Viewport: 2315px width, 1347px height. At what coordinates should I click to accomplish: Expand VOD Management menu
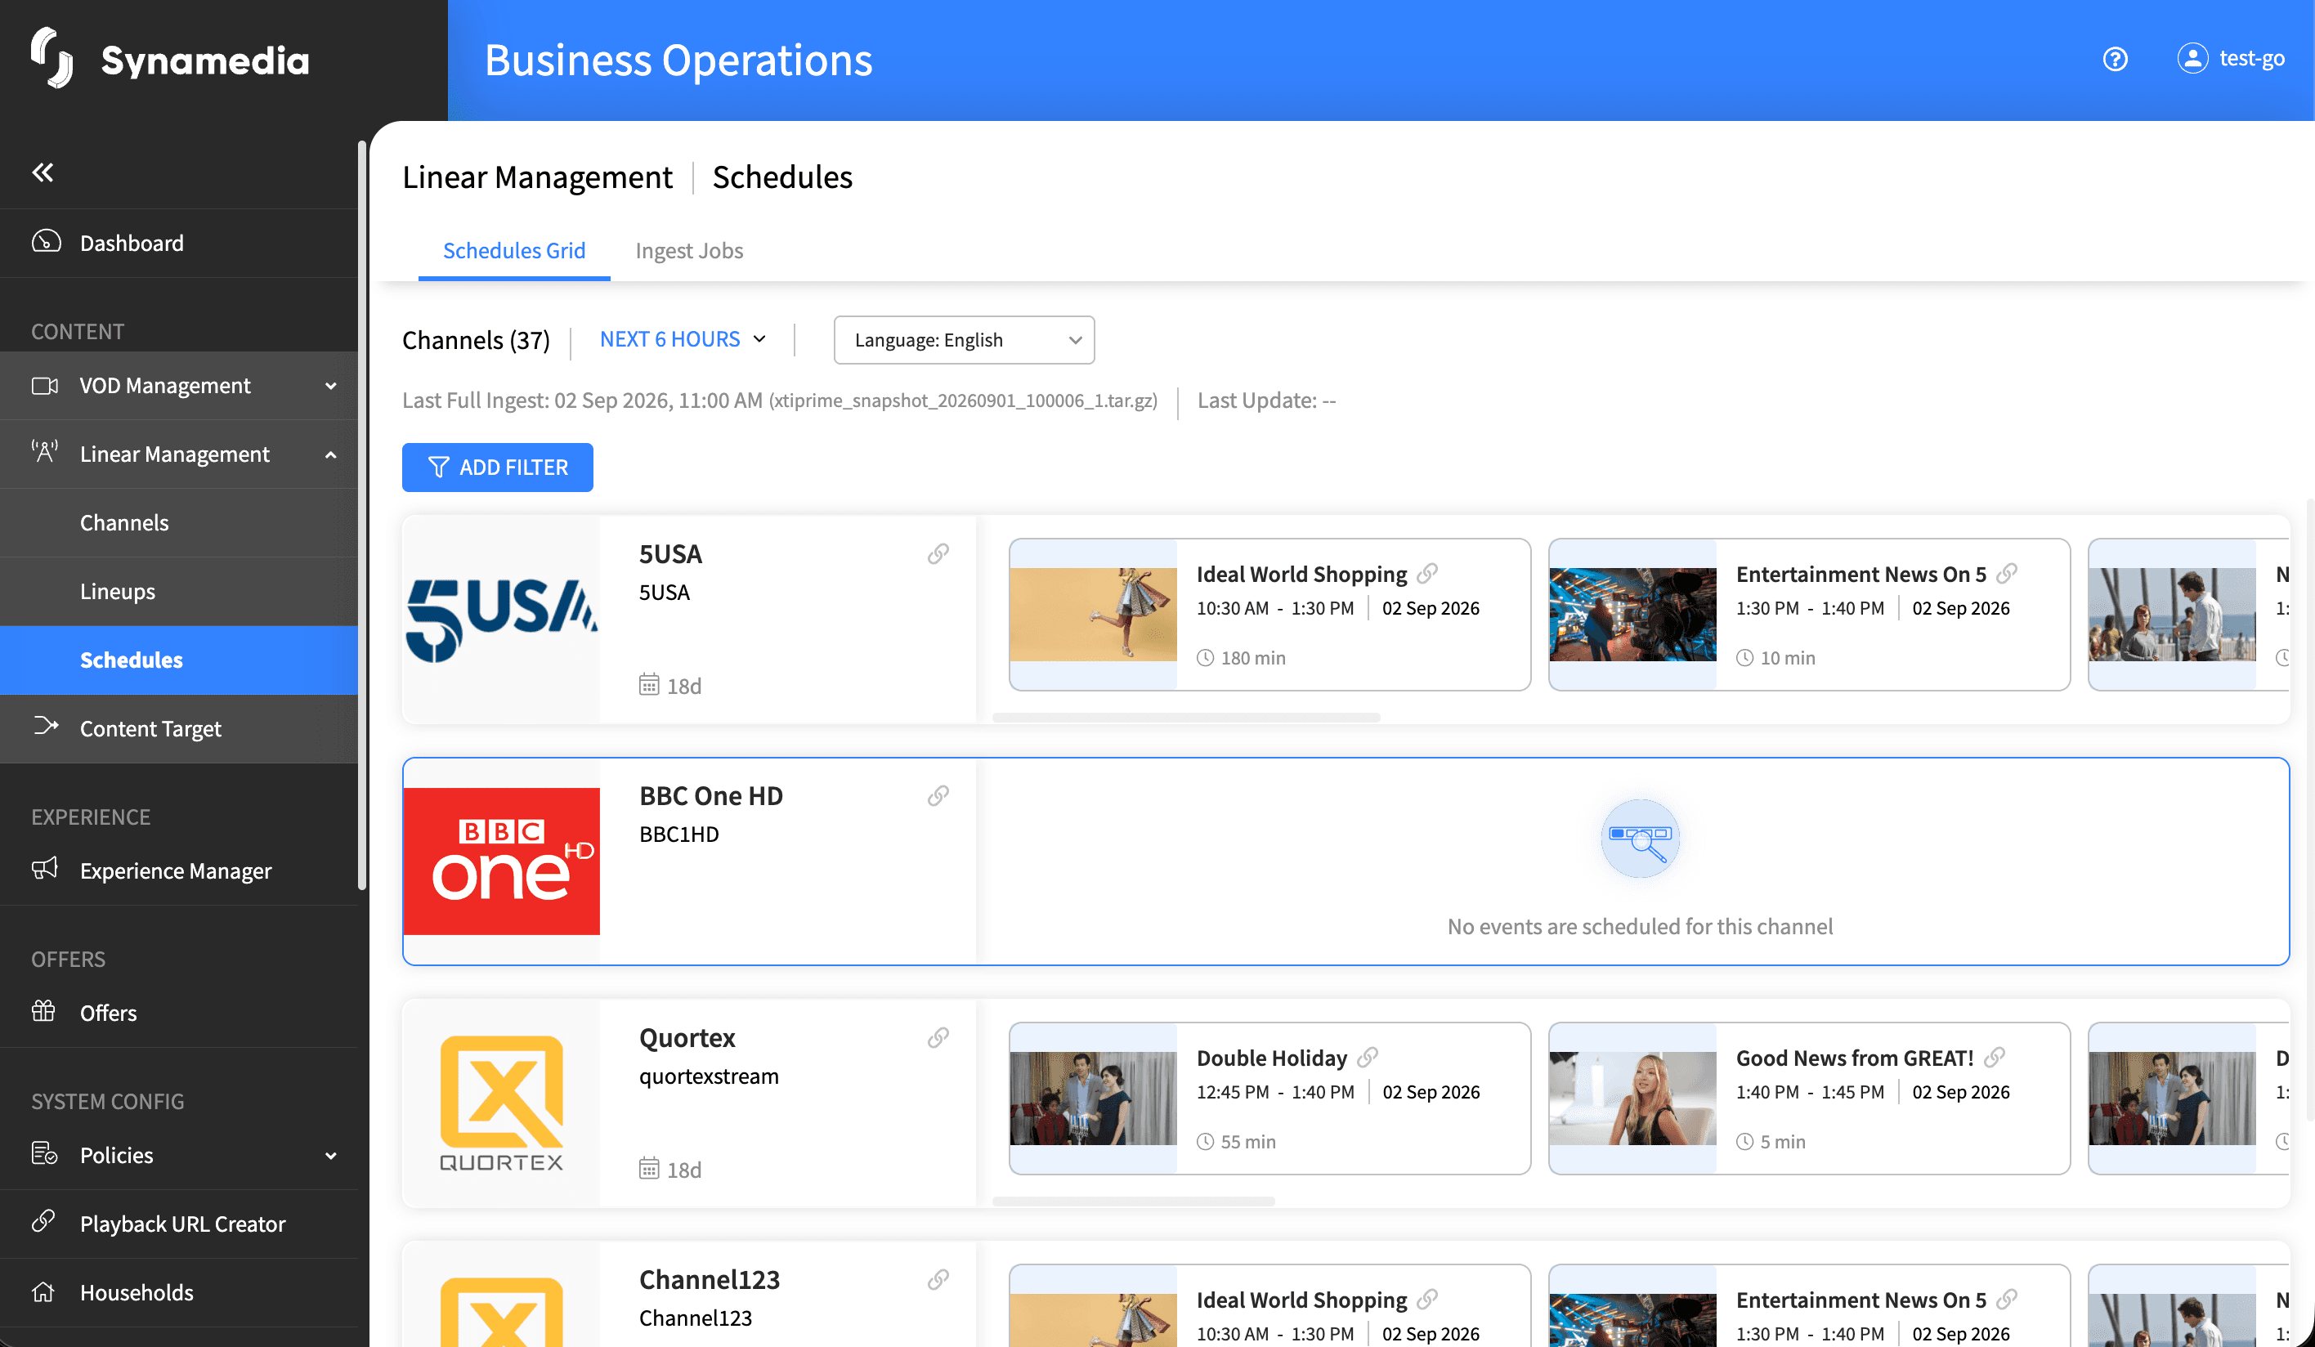click(331, 386)
